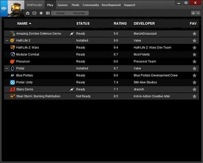203x163 pixels.
Task: Click the minus collapse-all button
Action: click(x=198, y=13)
